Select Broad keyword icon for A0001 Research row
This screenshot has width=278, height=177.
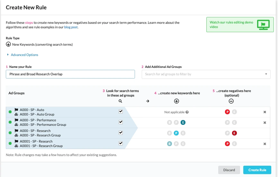click(169, 144)
